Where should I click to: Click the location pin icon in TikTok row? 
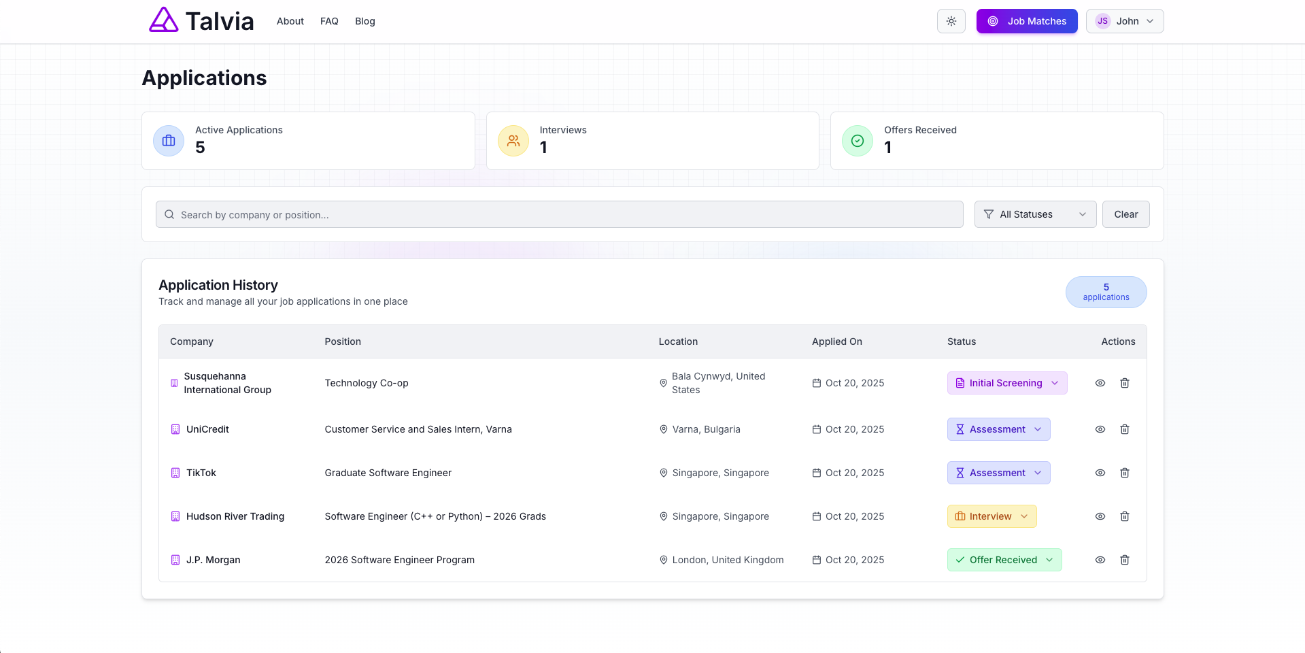[664, 473]
